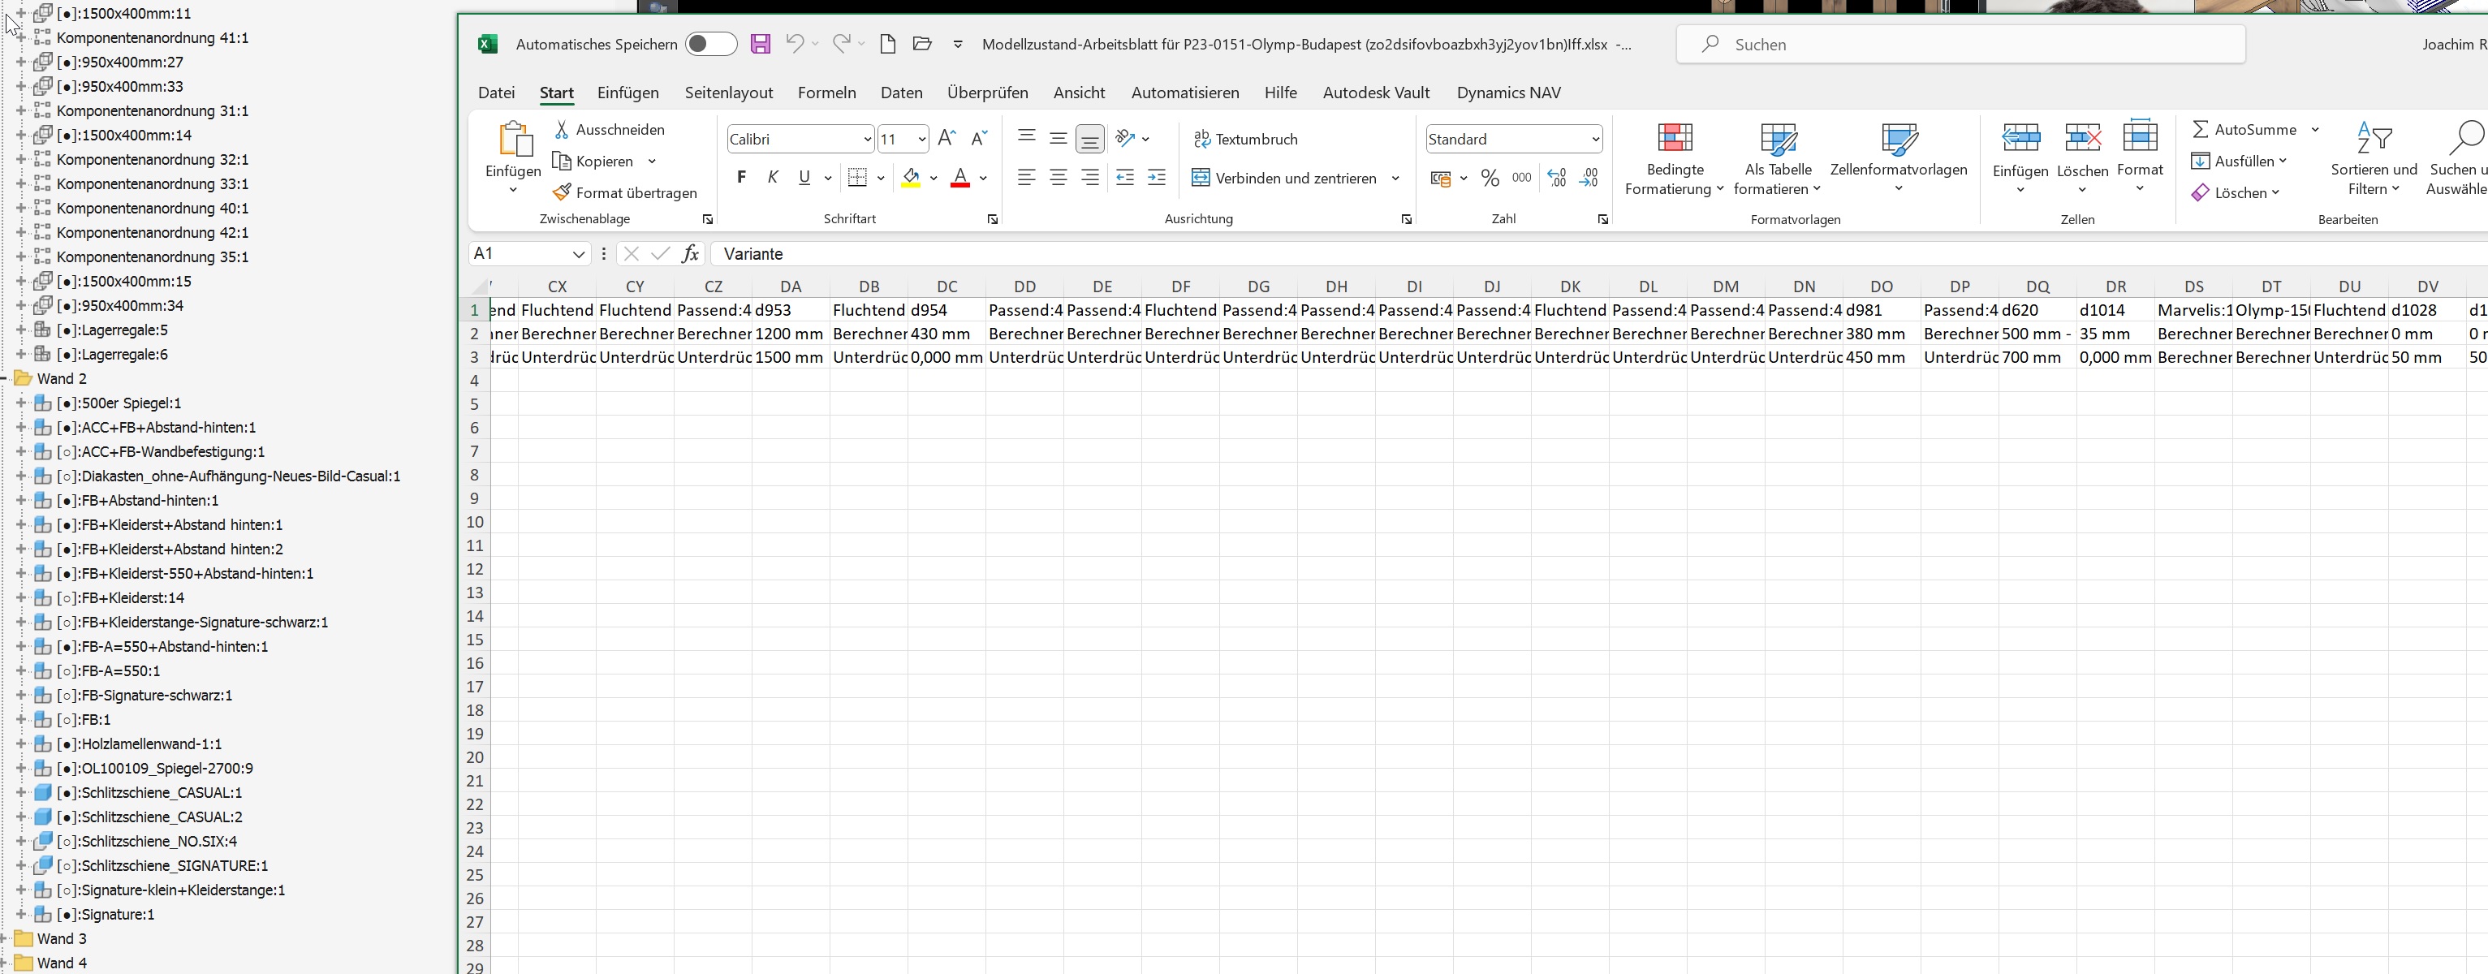Switch to the Formeln ribbon tab
2488x974 pixels.
tap(826, 93)
